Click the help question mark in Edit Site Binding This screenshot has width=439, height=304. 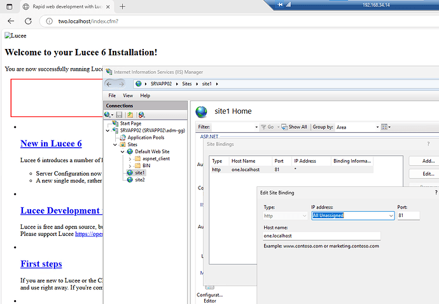(436, 193)
